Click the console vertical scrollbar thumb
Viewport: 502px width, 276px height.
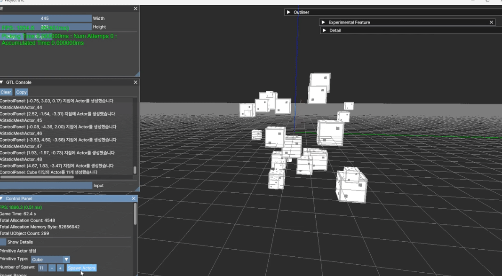point(135,170)
